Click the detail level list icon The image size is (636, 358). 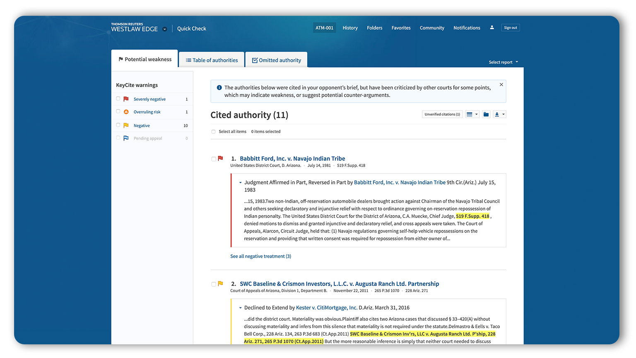coord(470,114)
